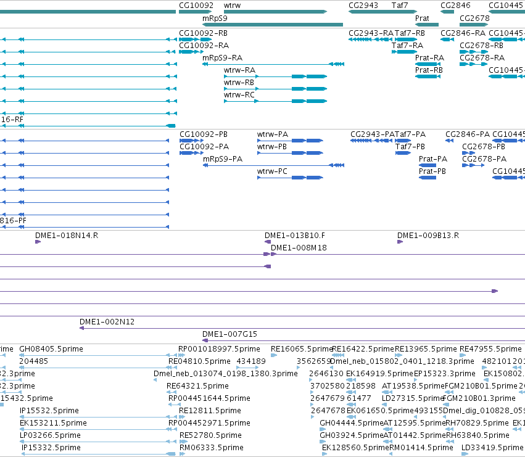Select the CG2678-RB transcript label
Image resolution: width=525 pixels, height=457 pixels.
point(481,46)
